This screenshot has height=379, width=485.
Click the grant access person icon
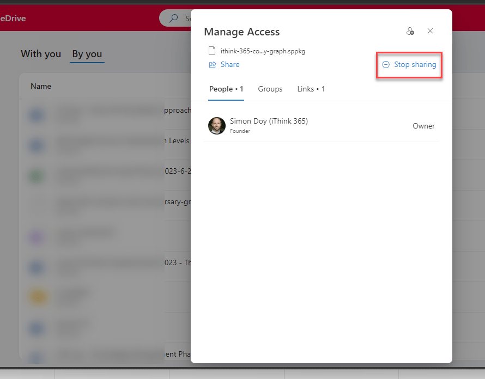410,32
